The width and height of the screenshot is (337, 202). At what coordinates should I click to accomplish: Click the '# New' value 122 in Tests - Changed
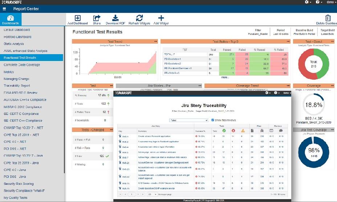pos(102,156)
